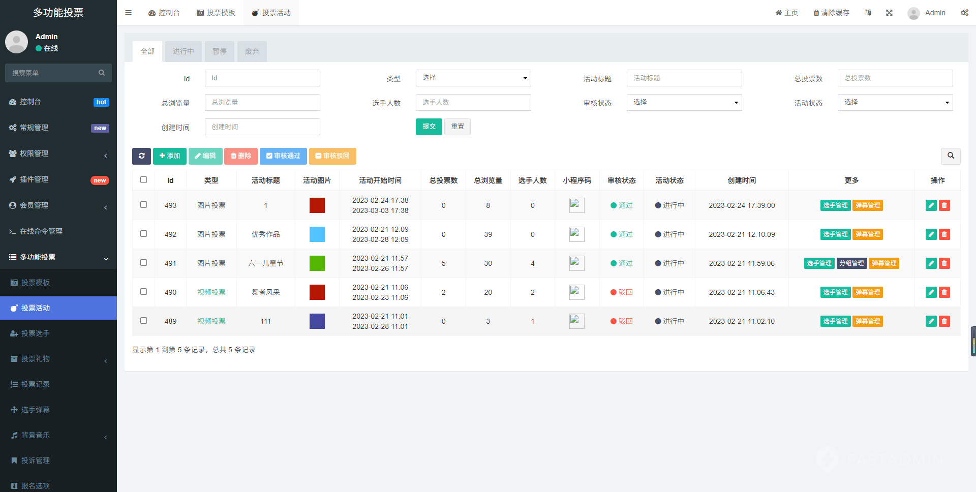Tick the checkbox for row 492

pyautogui.click(x=144, y=234)
